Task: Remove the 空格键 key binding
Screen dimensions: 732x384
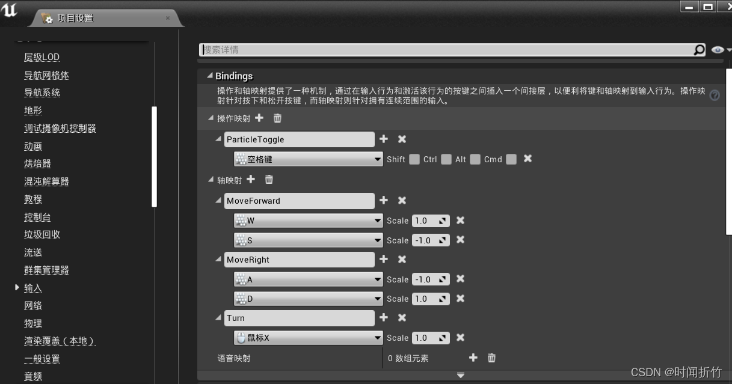Action: tap(527, 159)
